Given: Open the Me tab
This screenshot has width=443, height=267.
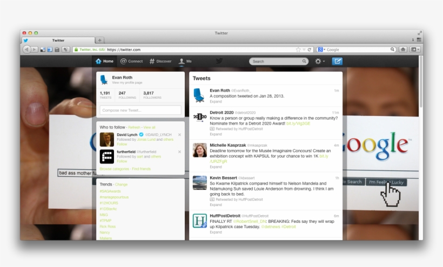Looking at the screenshot, I should pos(185,61).
